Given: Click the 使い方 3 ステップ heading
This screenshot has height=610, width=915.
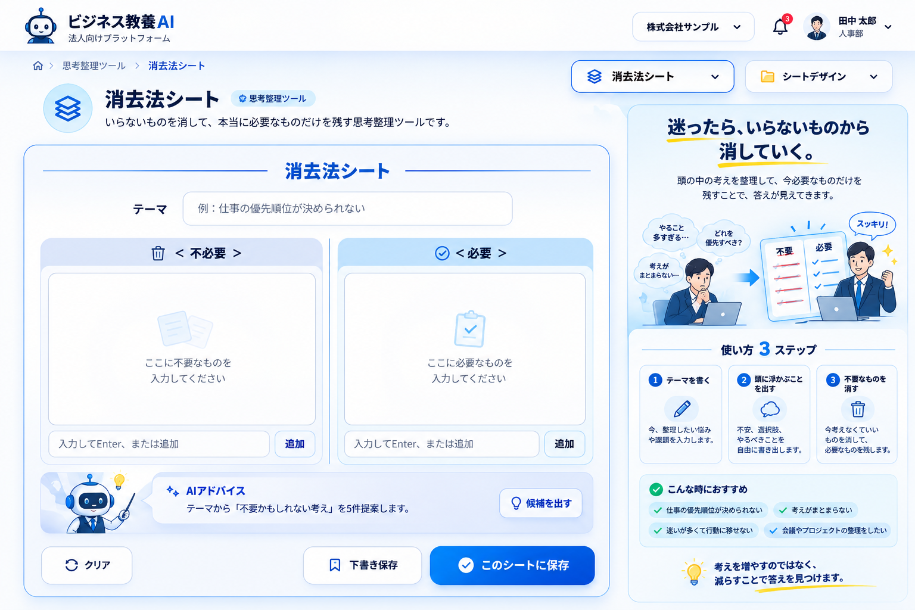Looking at the screenshot, I should coord(768,349).
